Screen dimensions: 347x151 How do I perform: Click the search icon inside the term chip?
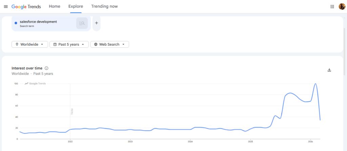82,23
